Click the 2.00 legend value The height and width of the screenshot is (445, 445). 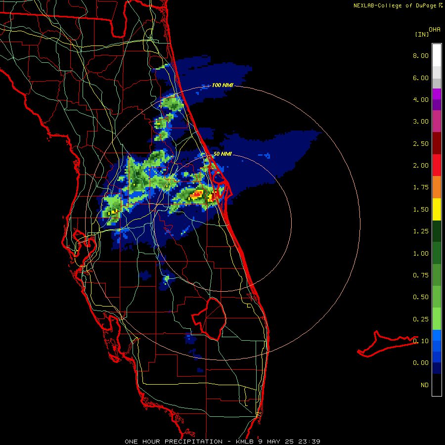(x=421, y=166)
